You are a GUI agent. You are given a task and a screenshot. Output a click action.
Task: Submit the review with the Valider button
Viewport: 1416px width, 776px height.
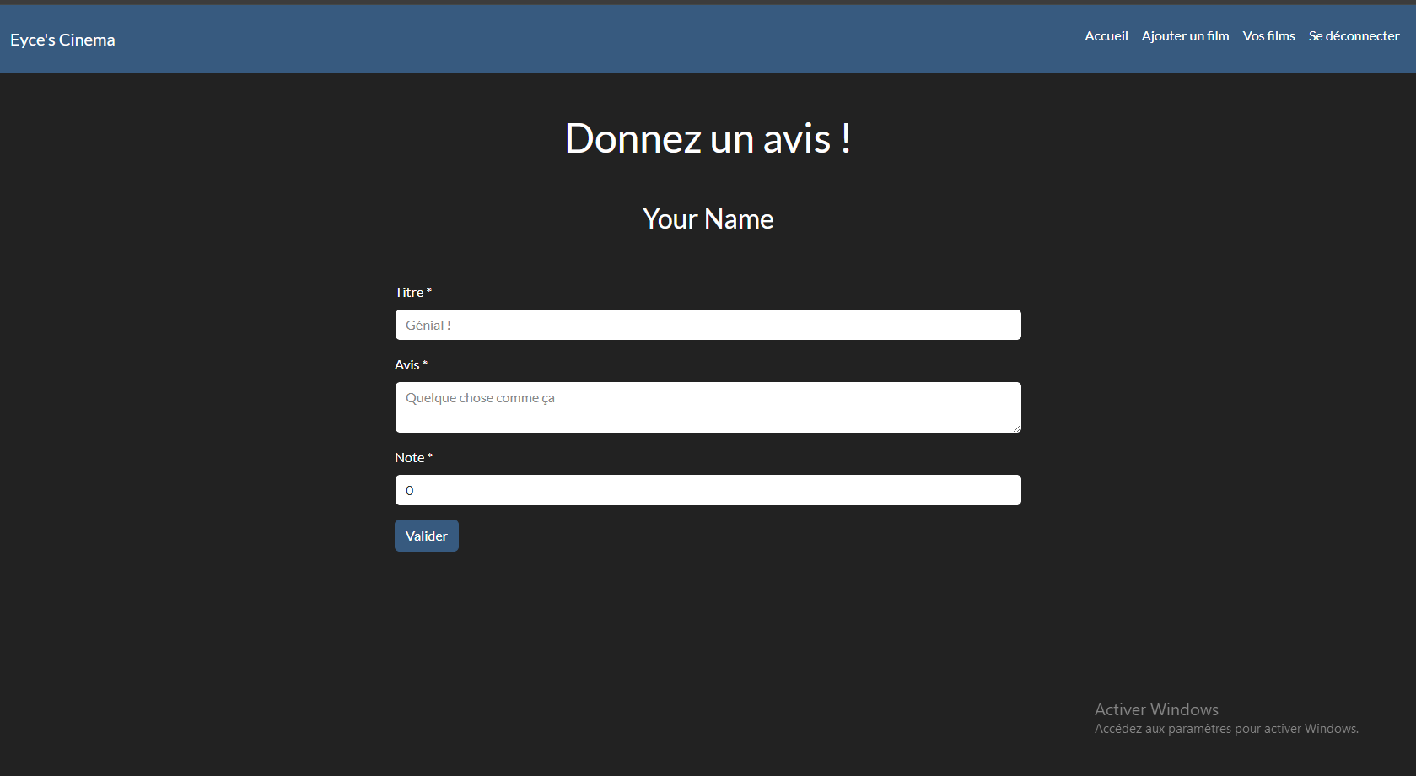pos(426,536)
